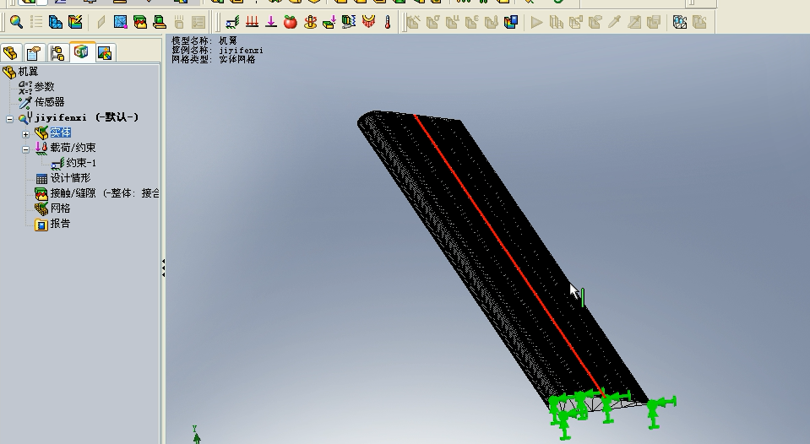Click the green computer drop-test icon
The width and height of the screenshot is (810, 444).
tap(160, 22)
